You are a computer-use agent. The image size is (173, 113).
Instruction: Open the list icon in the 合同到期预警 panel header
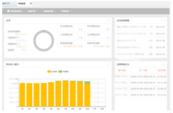(x=164, y=20)
